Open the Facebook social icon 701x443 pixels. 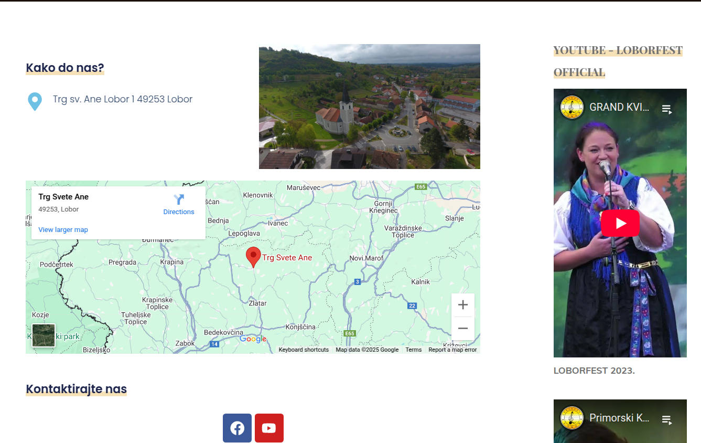pos(237,428)
